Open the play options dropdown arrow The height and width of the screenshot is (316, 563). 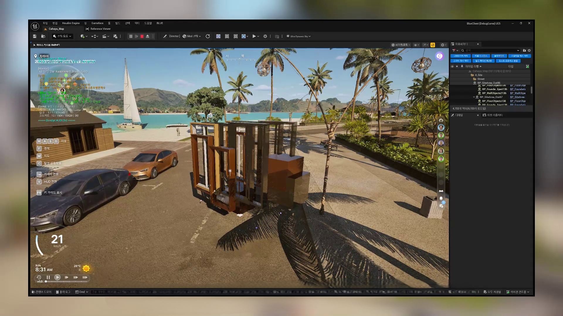258,36
